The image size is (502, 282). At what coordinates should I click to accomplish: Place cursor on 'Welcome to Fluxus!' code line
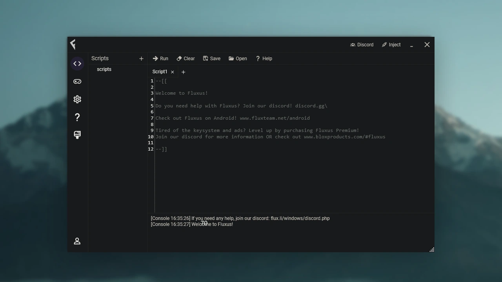point(182,93)
